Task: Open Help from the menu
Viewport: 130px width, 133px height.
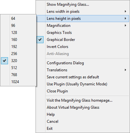Action: pos(83,114)
